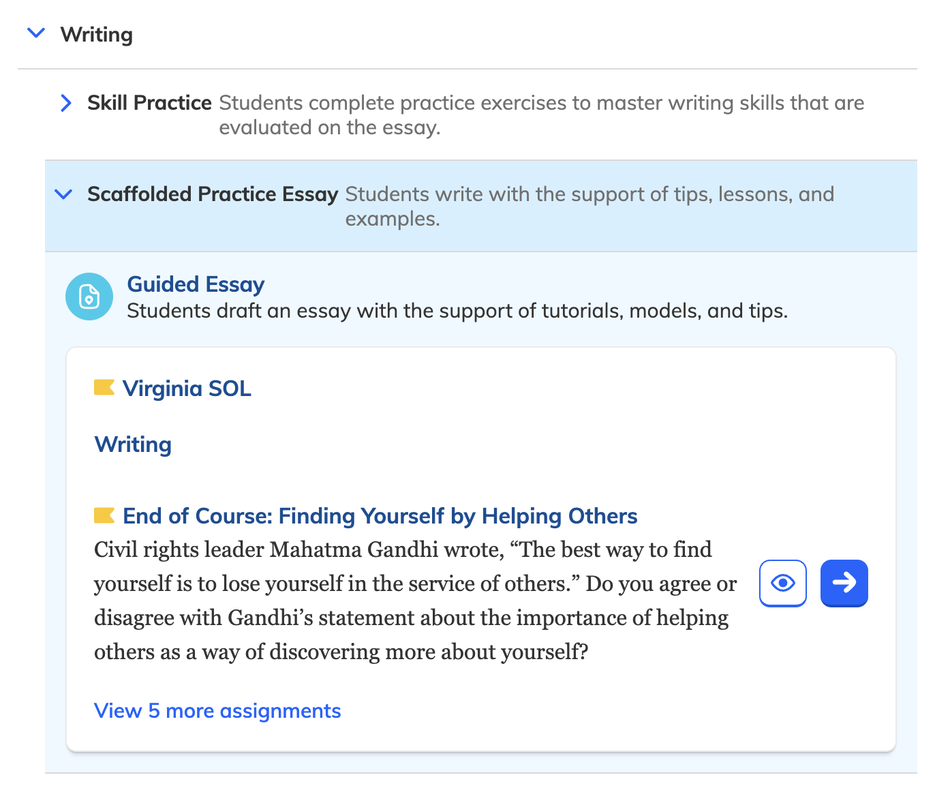The image size is (935, 788).
Task: Select the Skill Practice row label
Action: coord(149,103)
